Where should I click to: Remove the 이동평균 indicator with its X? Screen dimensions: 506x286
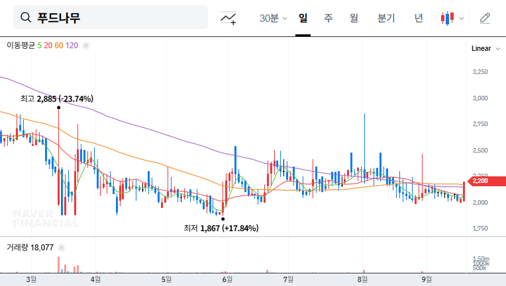86,46
